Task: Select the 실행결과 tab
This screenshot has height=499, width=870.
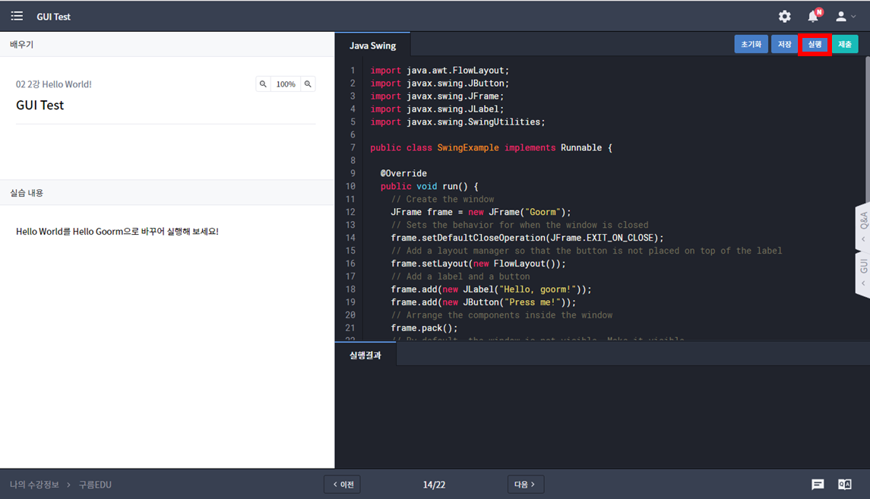Action: (365, 355)
